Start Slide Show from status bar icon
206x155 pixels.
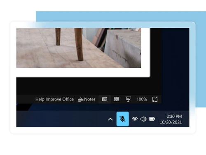tap(128, 99)
